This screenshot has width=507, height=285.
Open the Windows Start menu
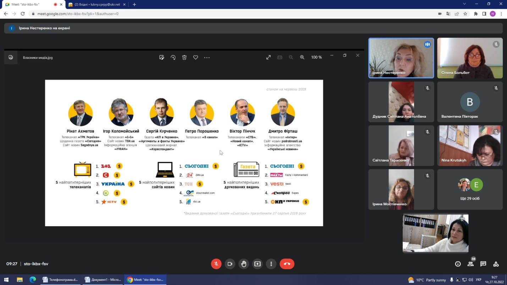(x=6, y=280)
